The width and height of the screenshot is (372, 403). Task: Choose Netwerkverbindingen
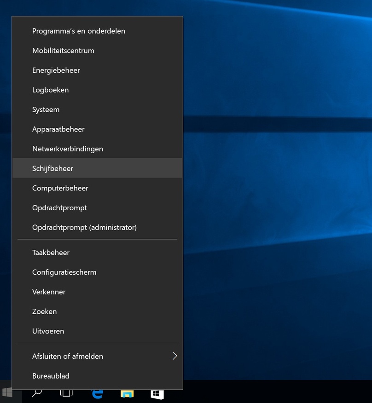(x=98, y=149)
